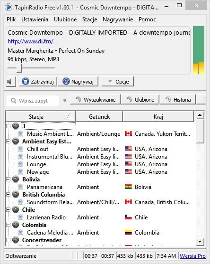Click the USA flag in the 'Chill out' row
The width and height of the screenshot is (210, 264).
pos(128,149)
